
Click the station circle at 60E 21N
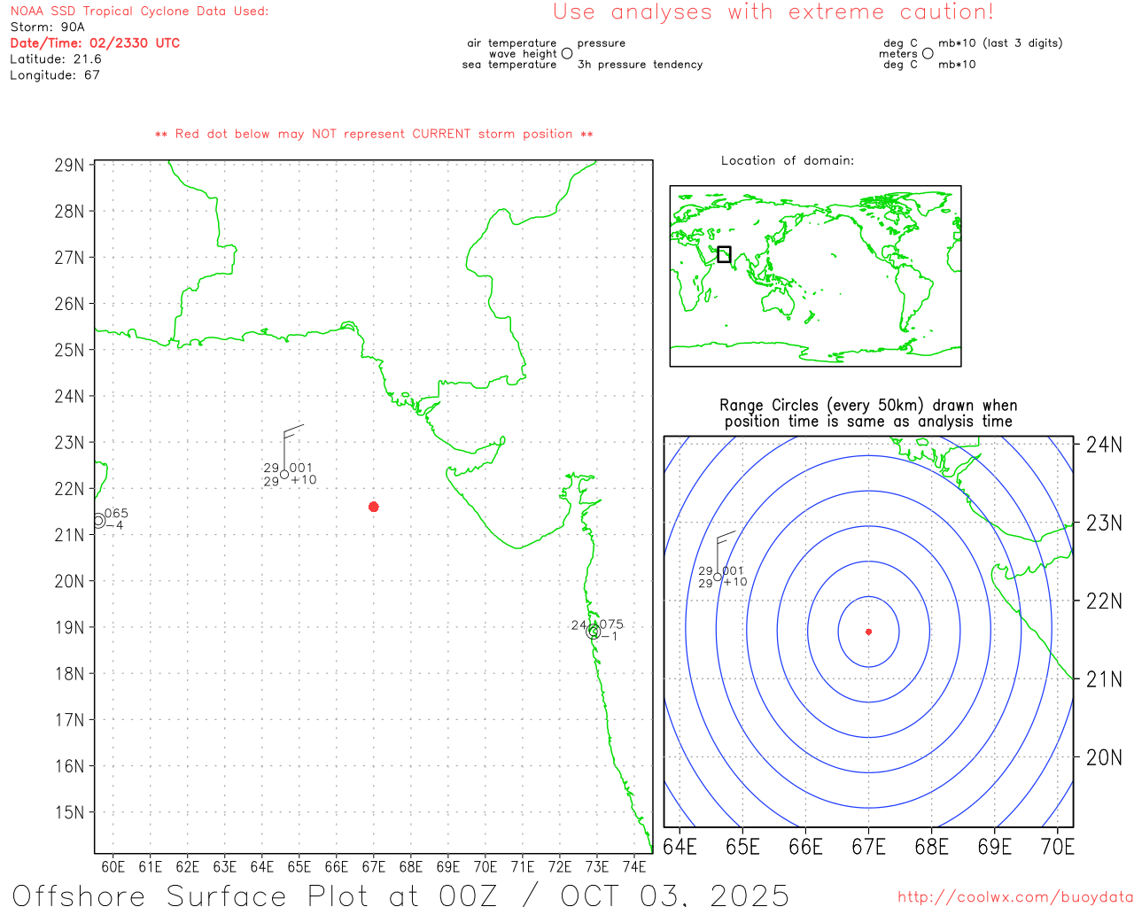[x=98, y=521]
